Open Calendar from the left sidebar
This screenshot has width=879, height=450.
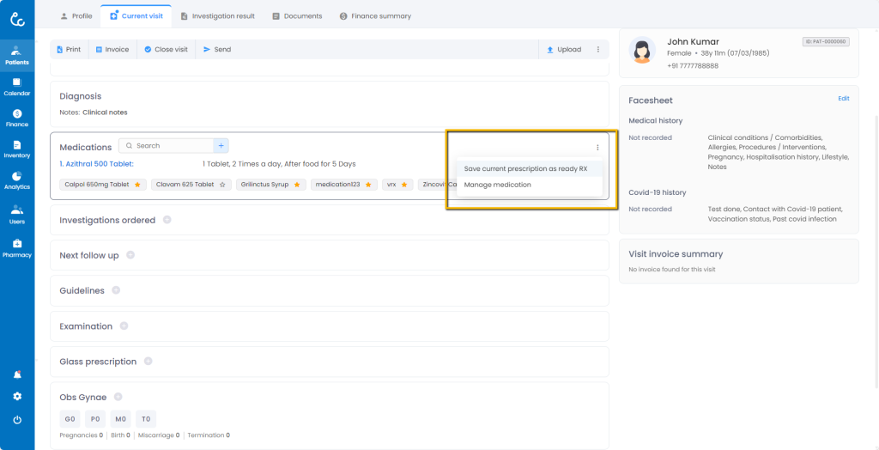(17, 86)
